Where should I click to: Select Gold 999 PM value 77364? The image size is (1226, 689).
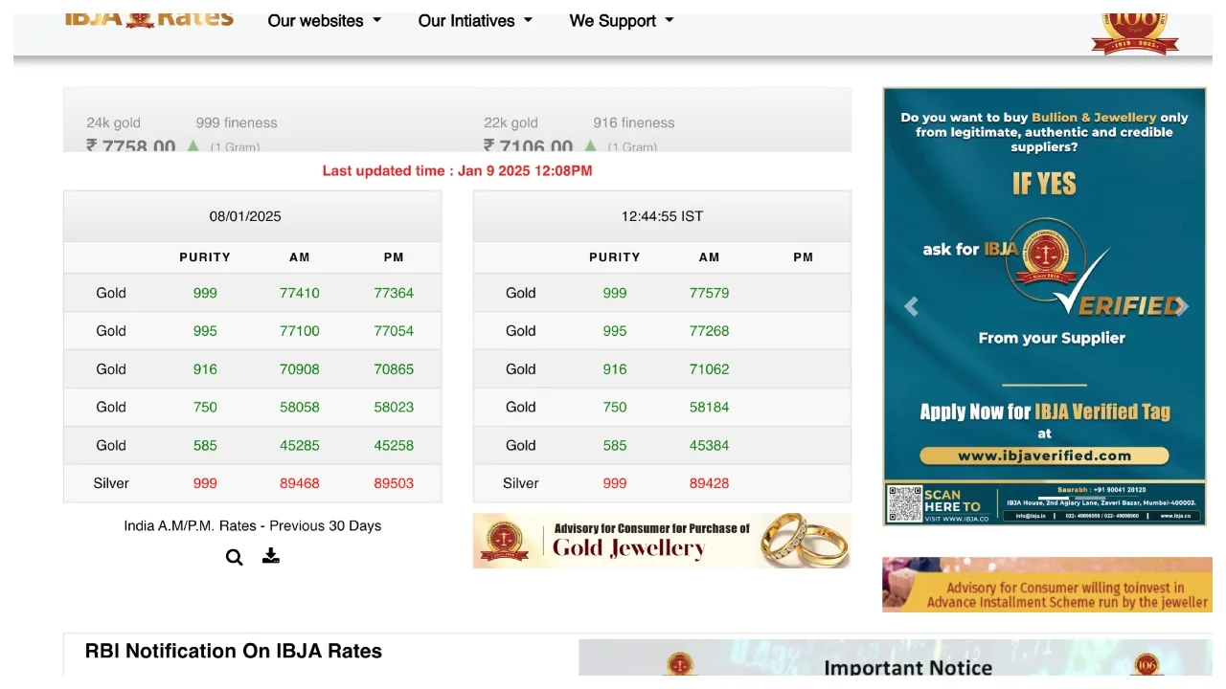[x=394, y=293]
